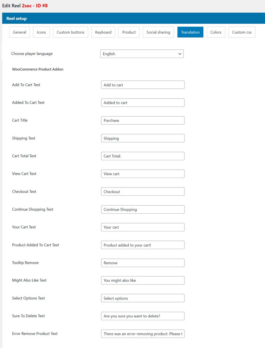
Task: Click the Checkout Text input
Action: pyautogui.click(x=143, y=192)
